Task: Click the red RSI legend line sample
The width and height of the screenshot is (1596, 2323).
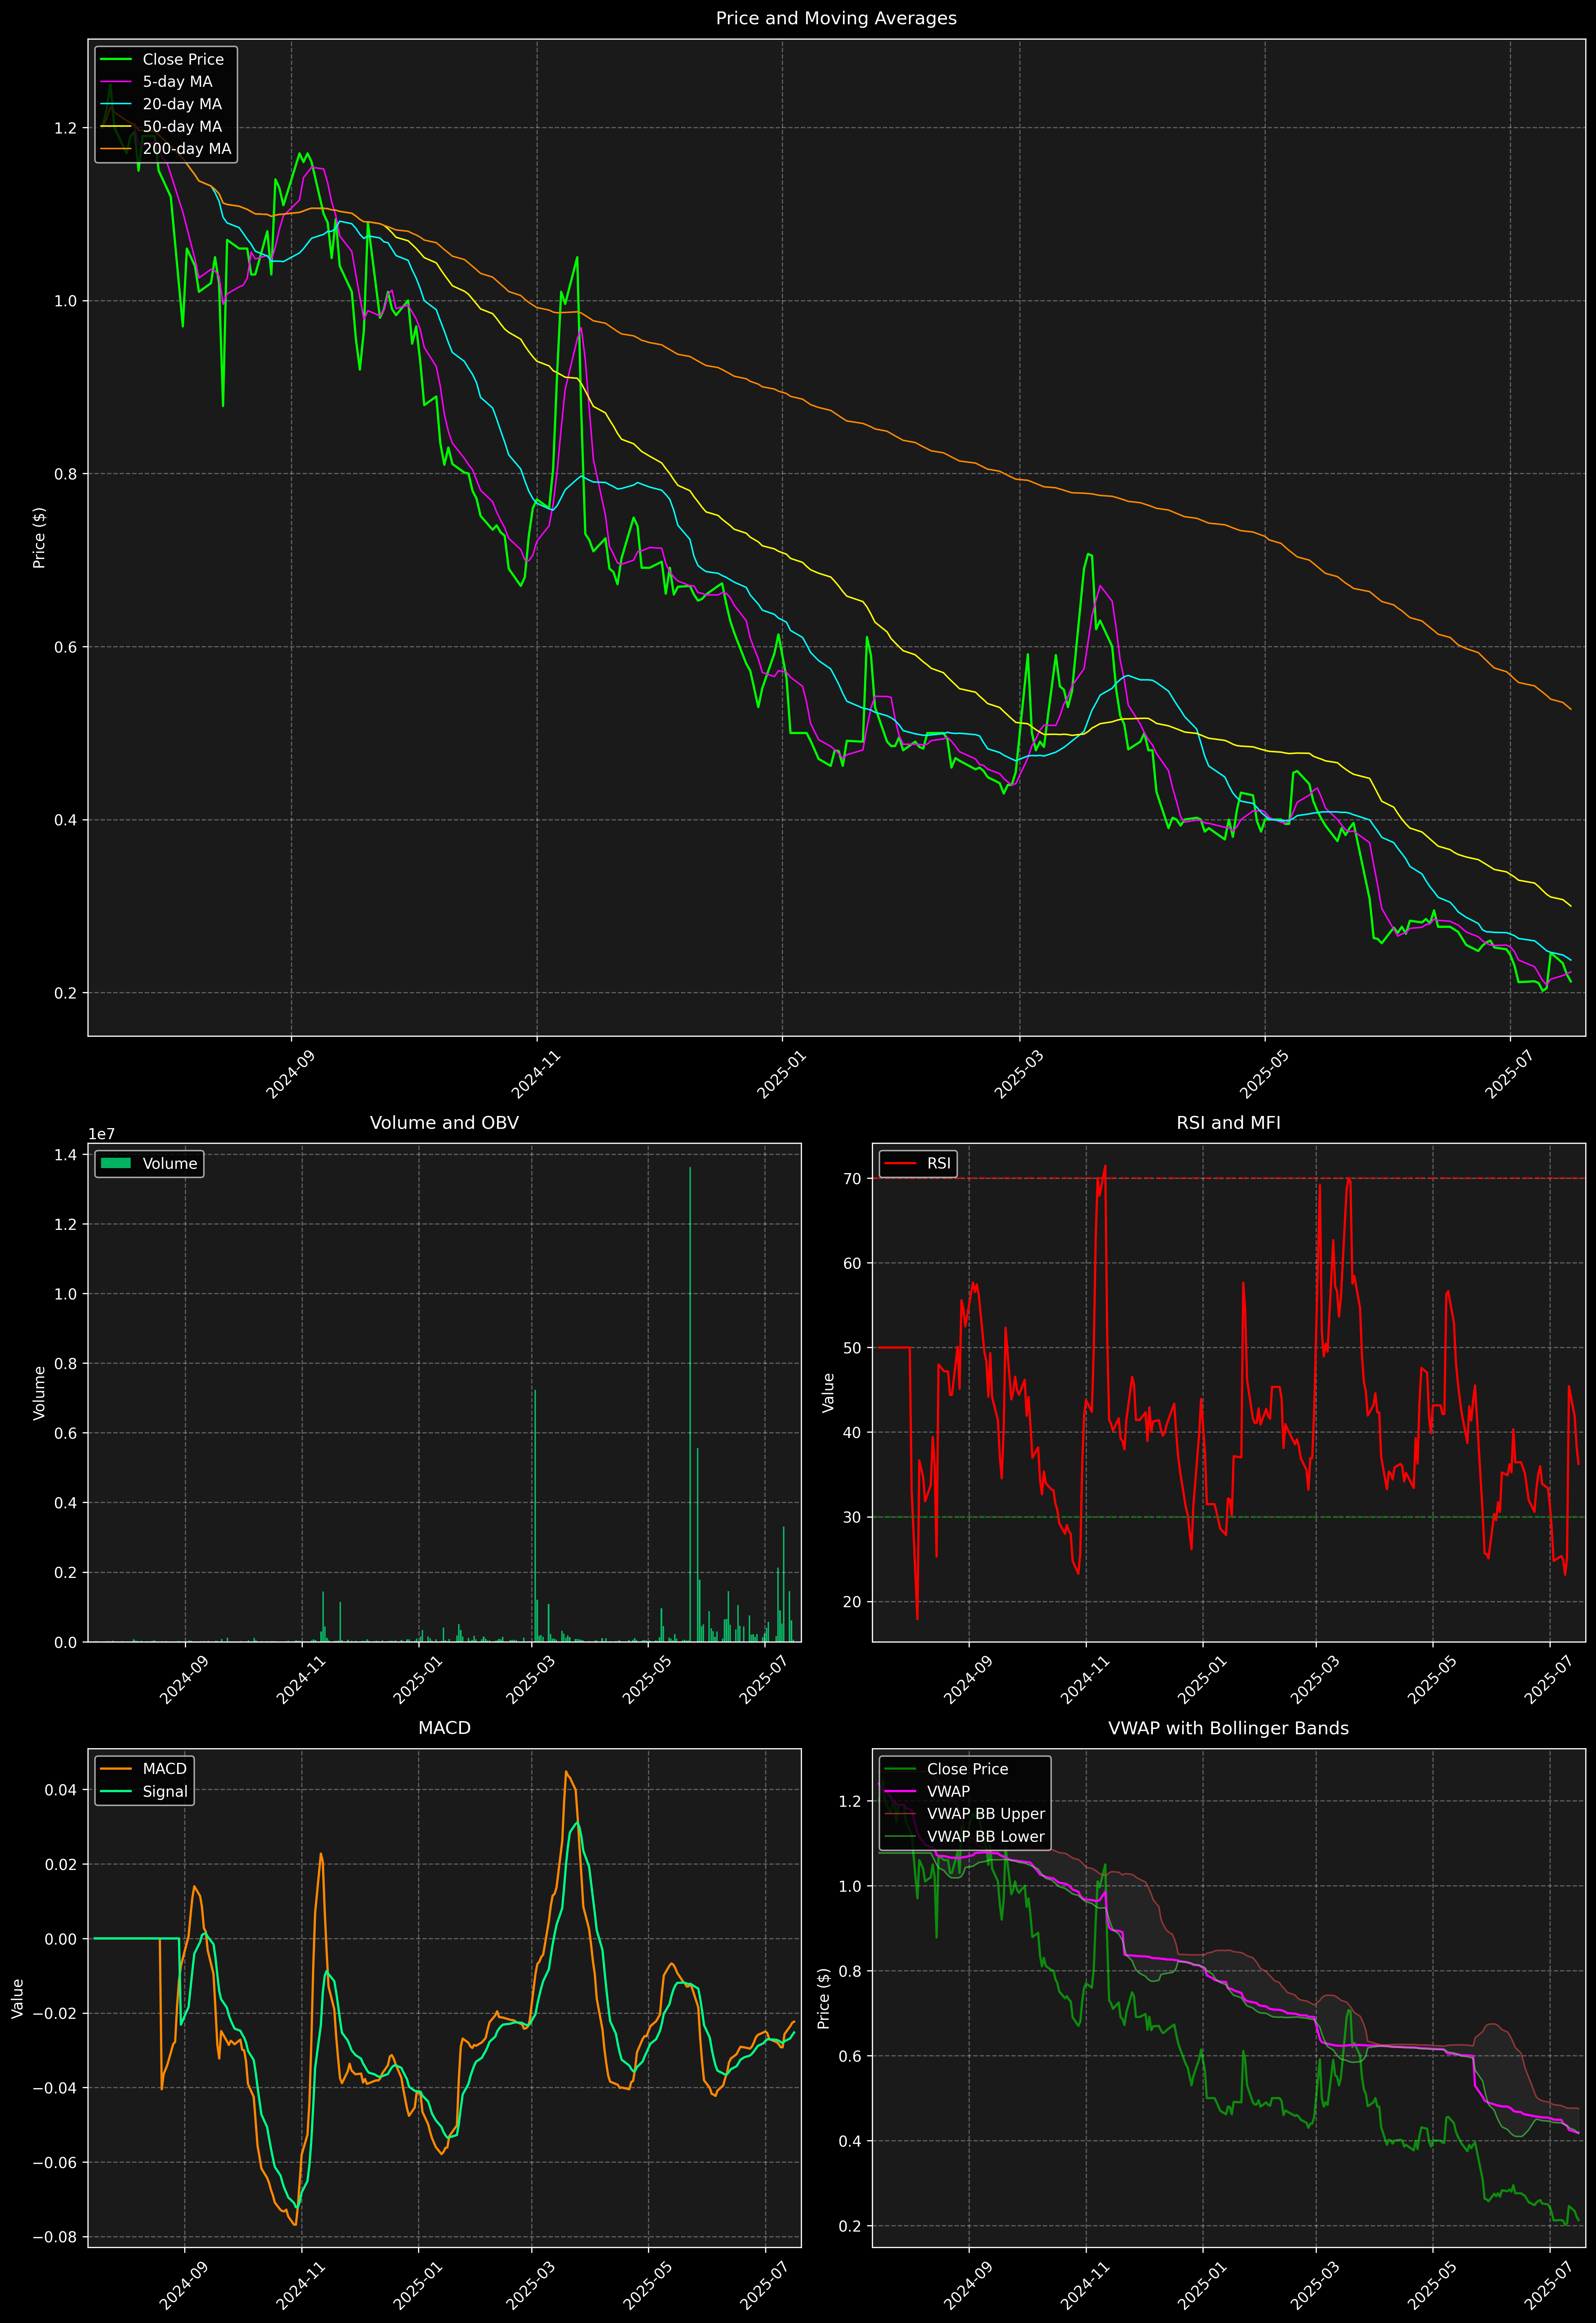Action: point(900,1163)
